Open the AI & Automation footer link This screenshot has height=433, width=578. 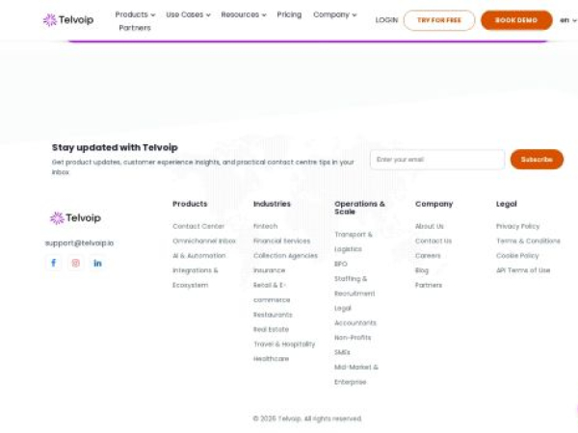point(199,256)
